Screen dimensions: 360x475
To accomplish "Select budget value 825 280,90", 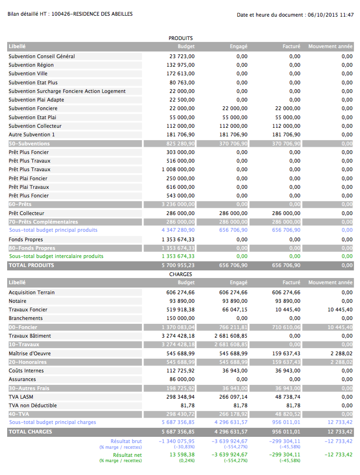I will point(180,144).
